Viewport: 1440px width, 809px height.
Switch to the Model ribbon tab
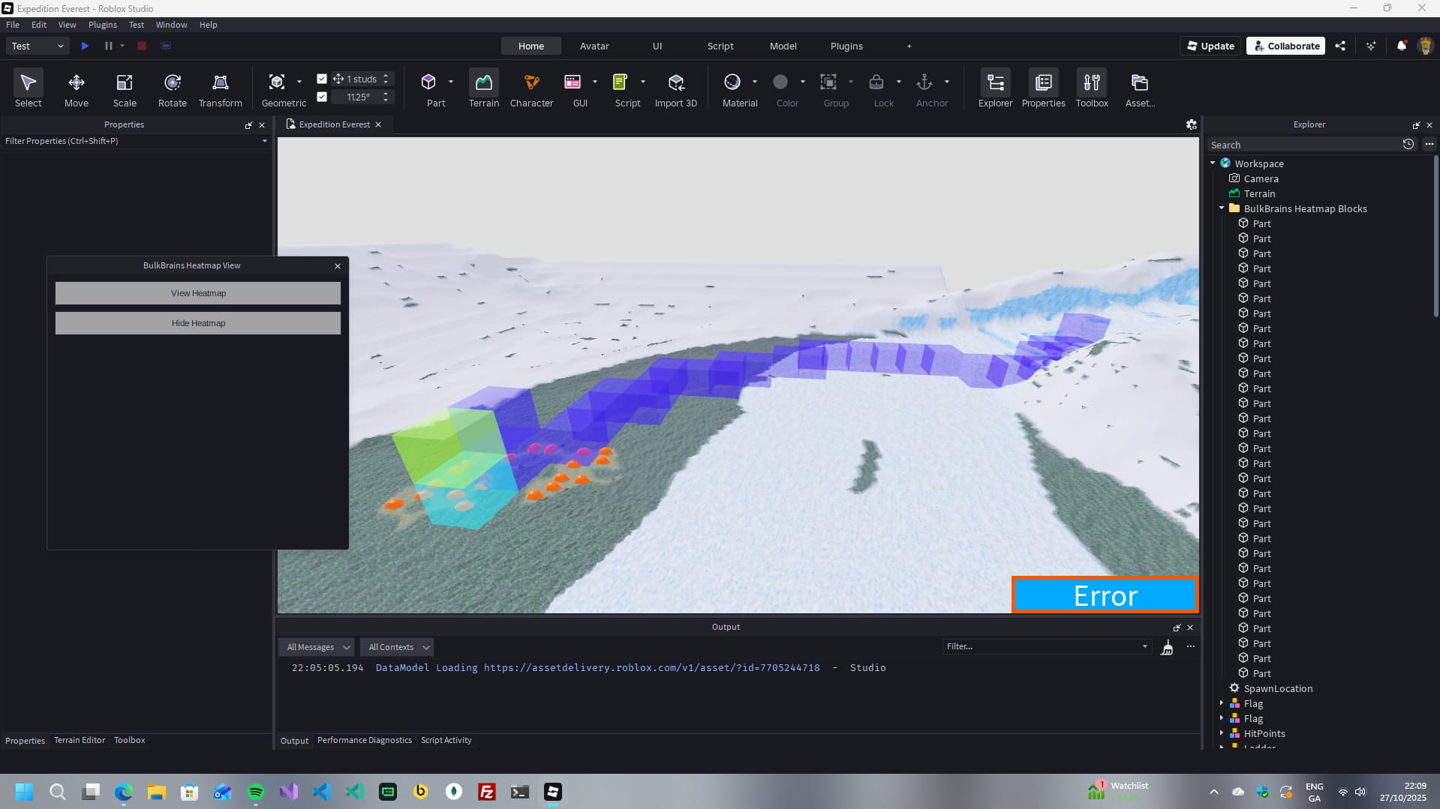pos(783,46)
